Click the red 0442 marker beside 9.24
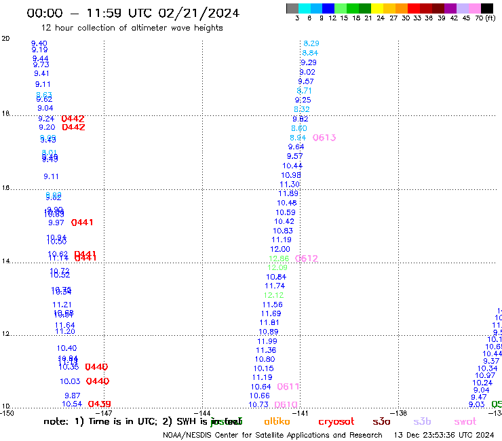The image size is (502, 441). [73, 119]
